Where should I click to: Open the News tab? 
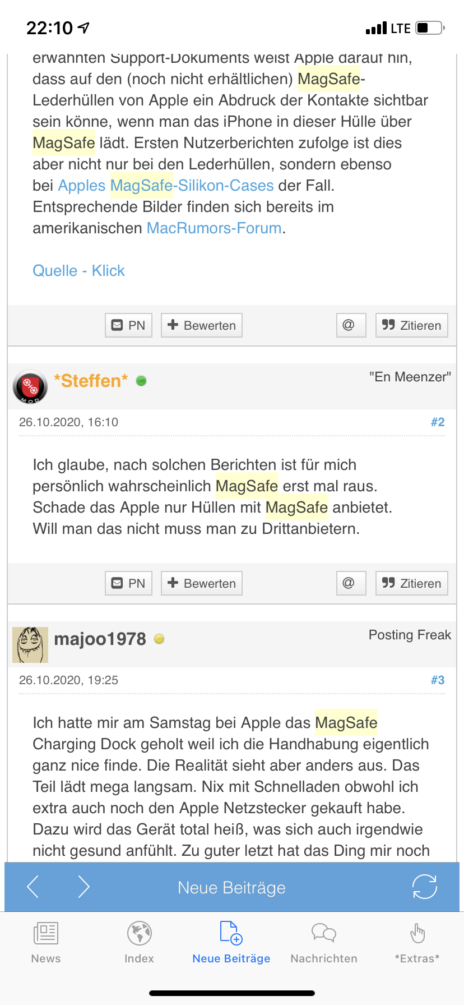point(46,943)
